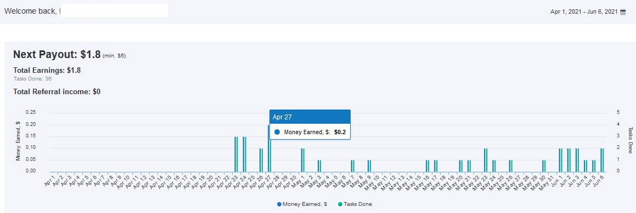
Task: Select the Apr 23 bar in chart
Action: (236, 154)
